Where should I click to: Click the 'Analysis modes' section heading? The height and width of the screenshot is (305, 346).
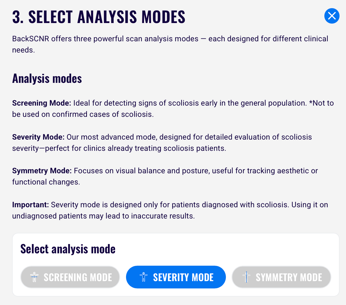(47, 78)
